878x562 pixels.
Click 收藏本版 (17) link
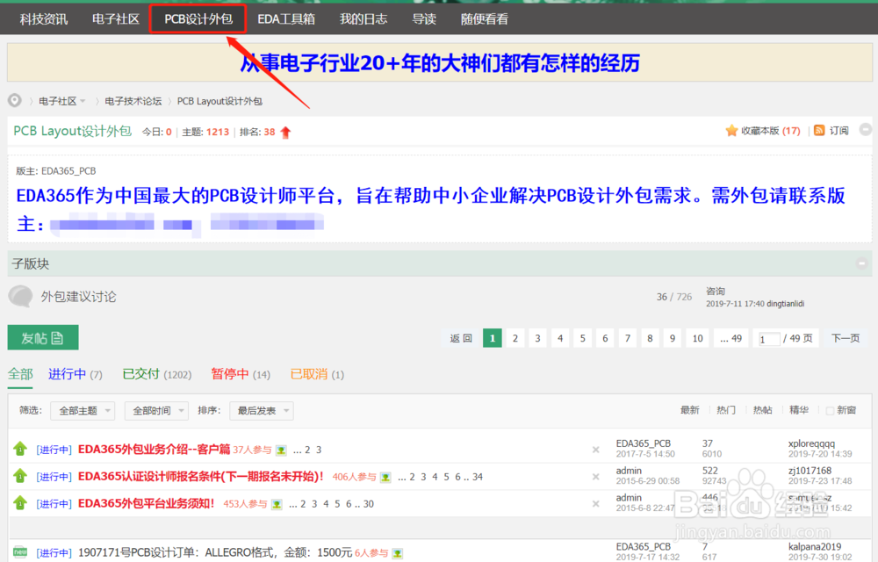pyautogui.click(x=771, y=131)
